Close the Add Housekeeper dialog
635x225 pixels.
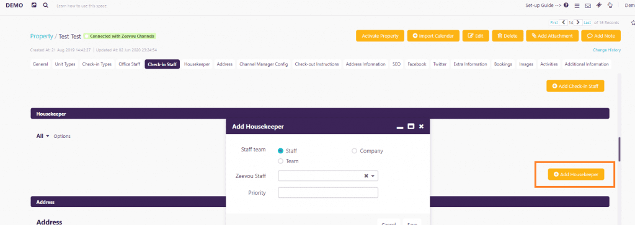pyautogui.click(x=421, y=127)
